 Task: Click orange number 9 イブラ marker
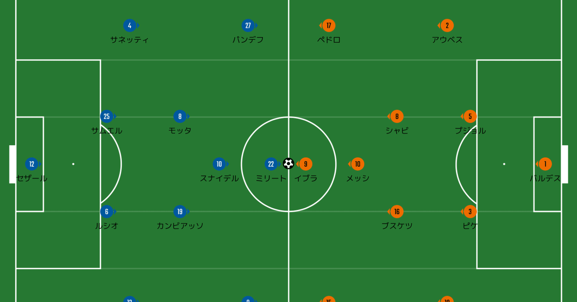click(306, 164)
